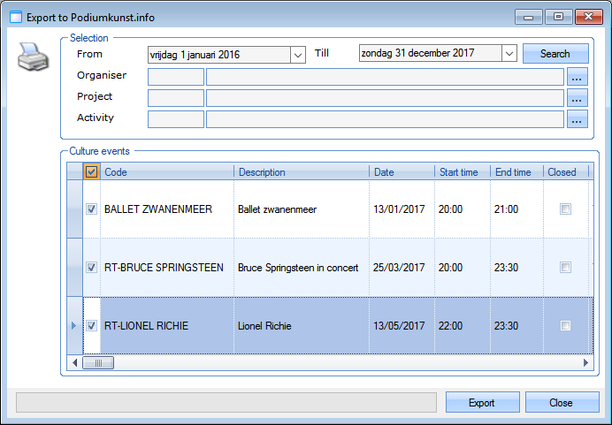
Task: Click the window title bar app icon
Action: point(15,16)
